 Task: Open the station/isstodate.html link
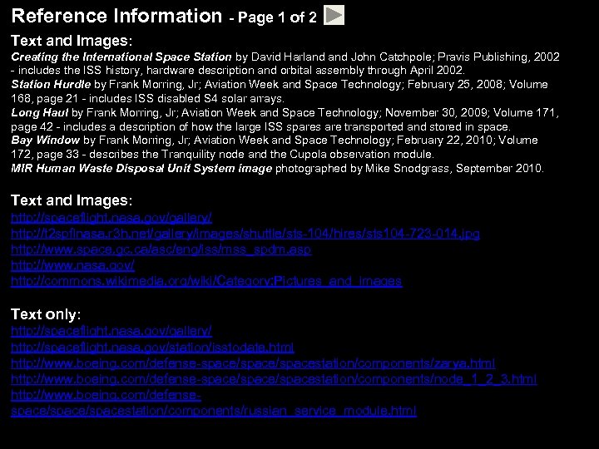152,347
